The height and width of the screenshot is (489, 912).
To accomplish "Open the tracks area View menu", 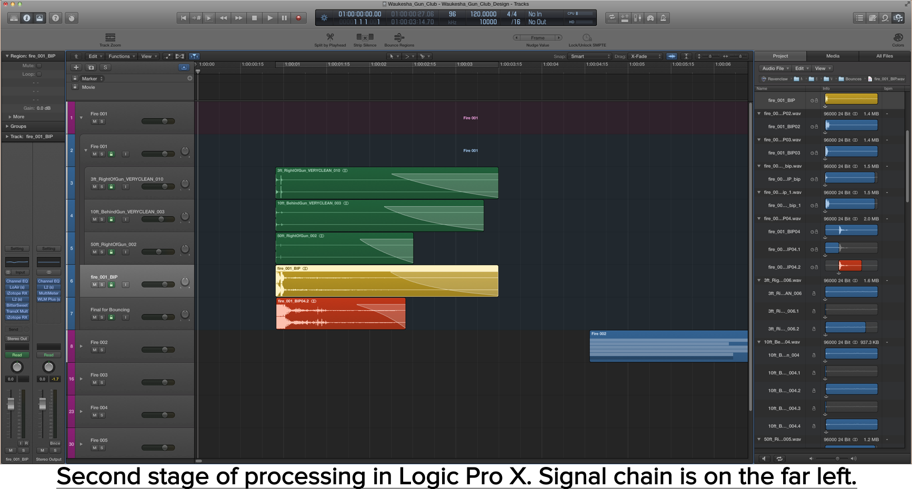I will (149, 56).
